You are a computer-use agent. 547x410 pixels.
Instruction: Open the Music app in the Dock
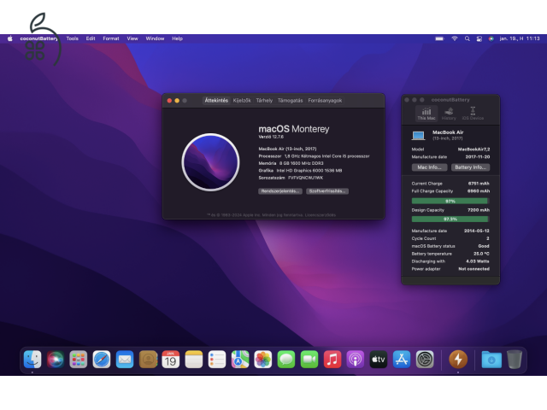pos(332,360)
